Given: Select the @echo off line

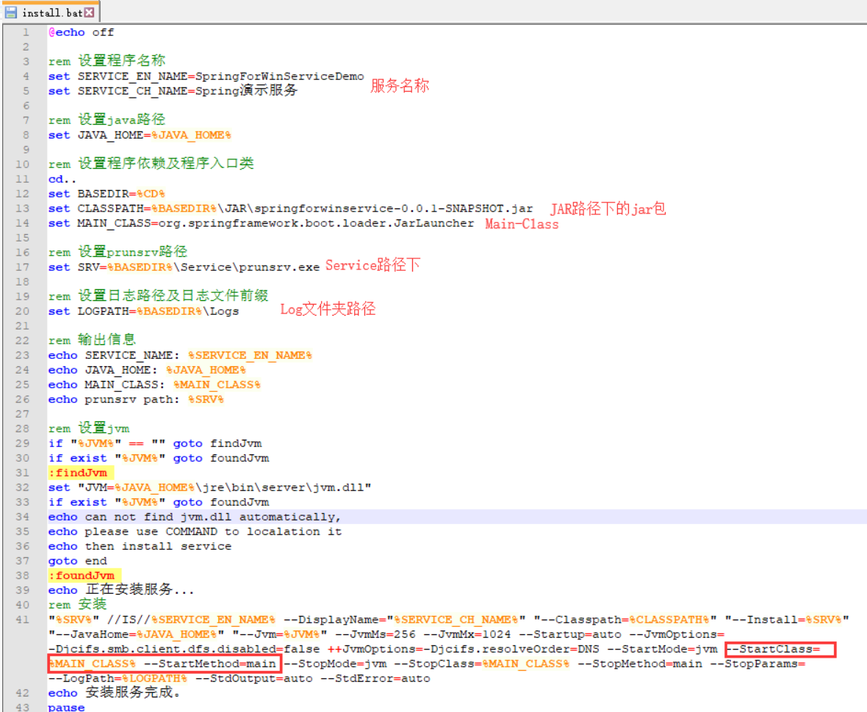Looking at the screenshot, I should [81, 32].
